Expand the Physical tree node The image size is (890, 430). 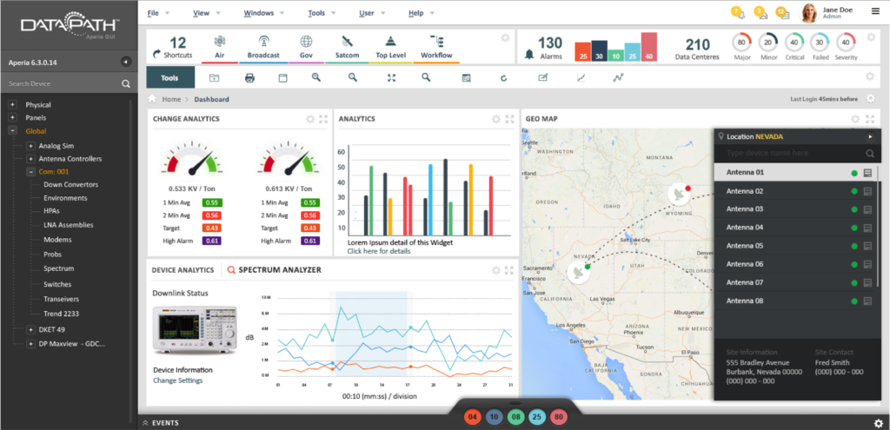(13, 105)
